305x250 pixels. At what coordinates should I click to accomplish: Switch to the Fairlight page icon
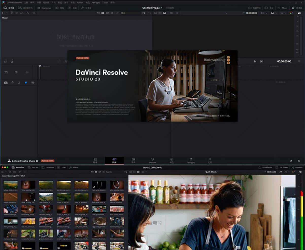click(x=191, y=160)
